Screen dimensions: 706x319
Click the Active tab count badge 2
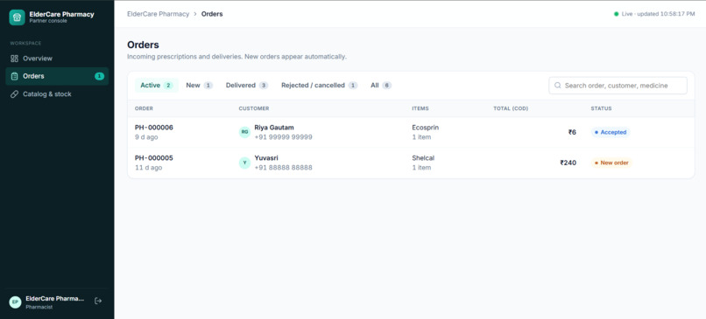[168, 86]
